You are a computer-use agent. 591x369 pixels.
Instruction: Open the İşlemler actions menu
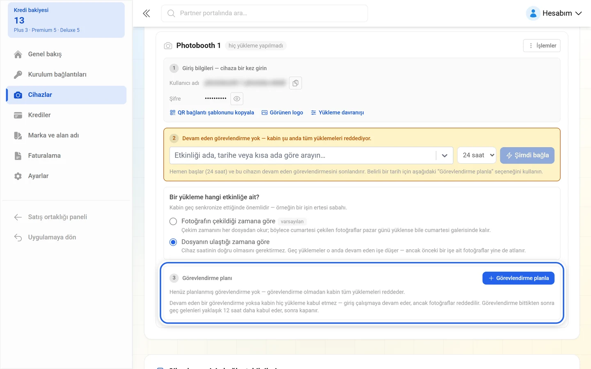(x=542, y=46)
